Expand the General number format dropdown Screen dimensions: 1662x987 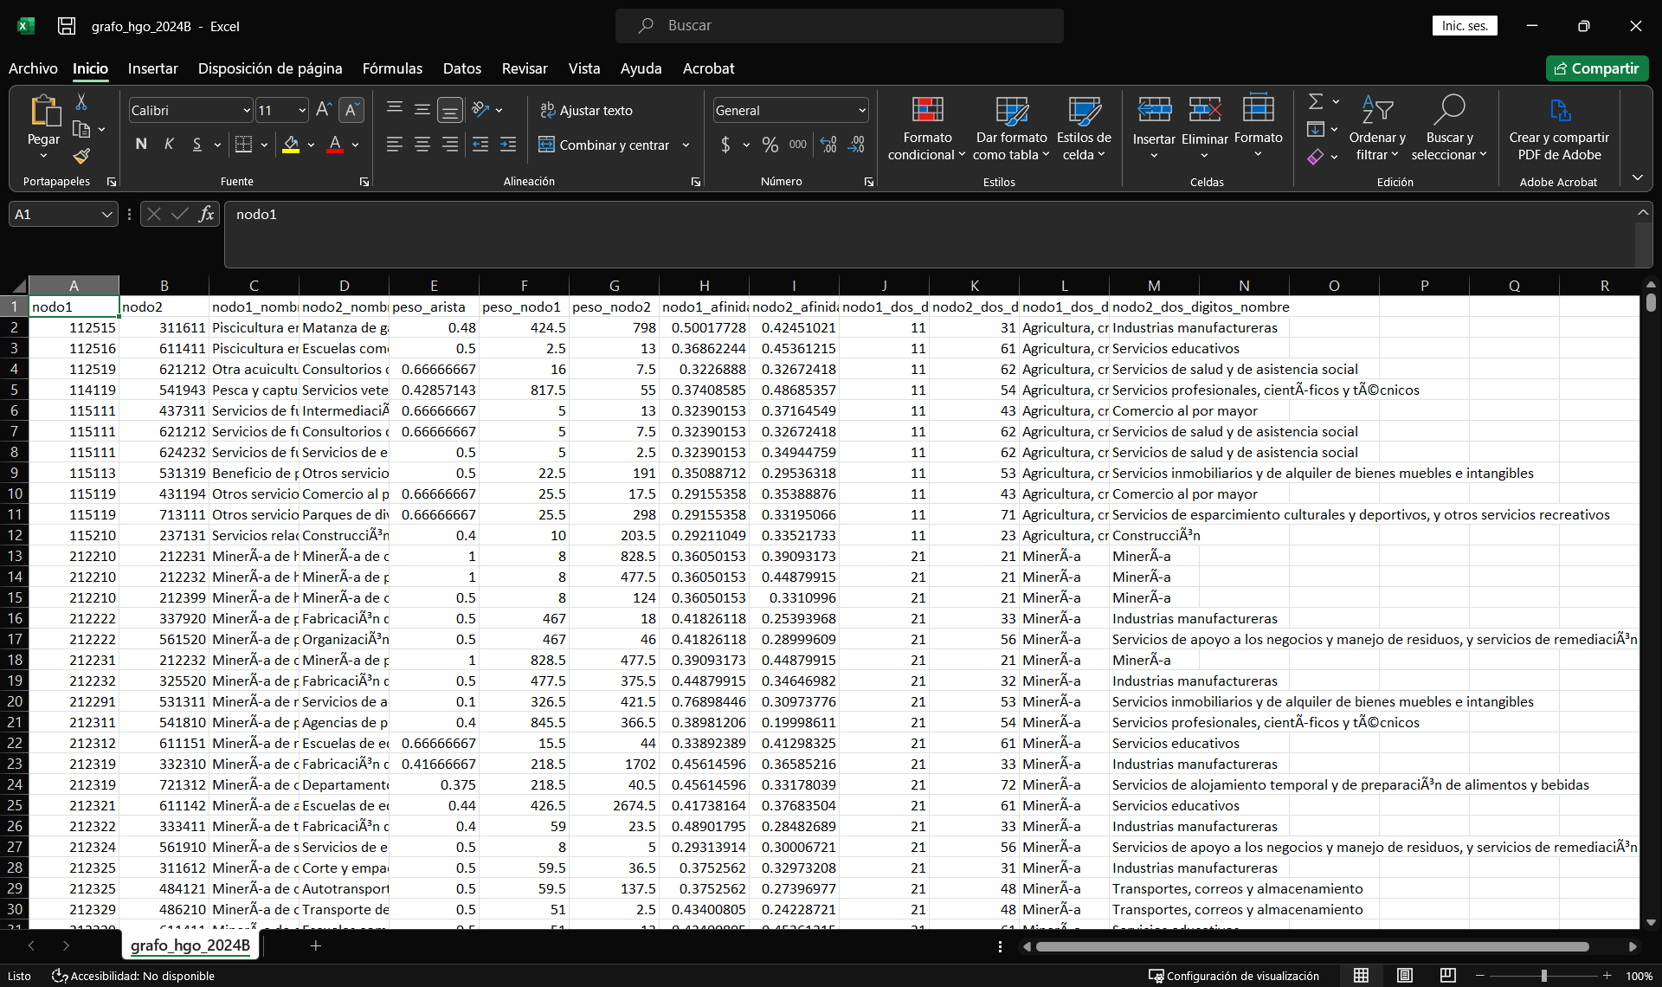click(861, 111)
